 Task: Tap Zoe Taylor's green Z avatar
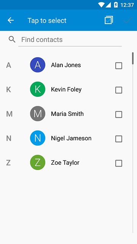[x=38, y=163]
